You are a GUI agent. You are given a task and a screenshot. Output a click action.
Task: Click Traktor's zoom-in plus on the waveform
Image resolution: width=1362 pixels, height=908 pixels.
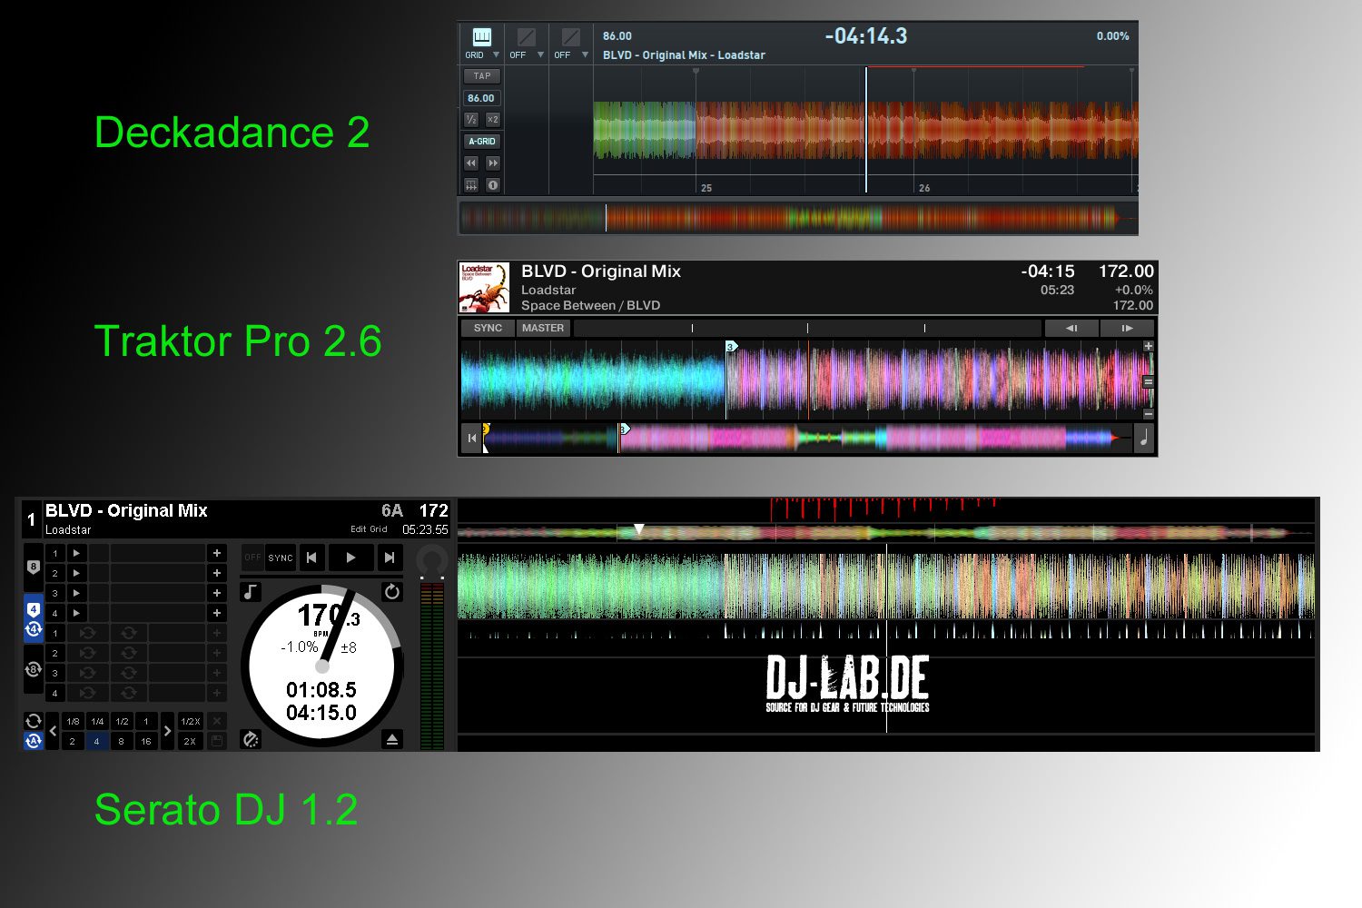pos(1148,346)
